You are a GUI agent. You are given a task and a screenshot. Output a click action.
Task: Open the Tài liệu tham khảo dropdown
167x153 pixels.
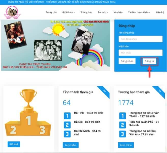tap(139, 12)
